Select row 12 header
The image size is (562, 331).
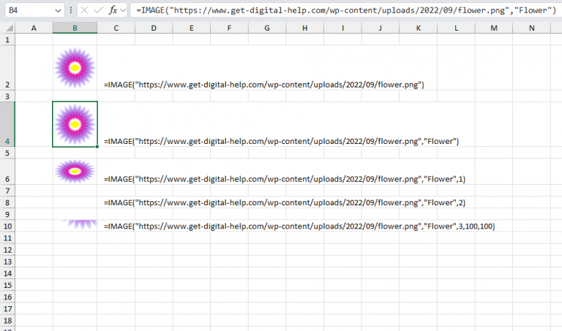[x=7, y=250]
